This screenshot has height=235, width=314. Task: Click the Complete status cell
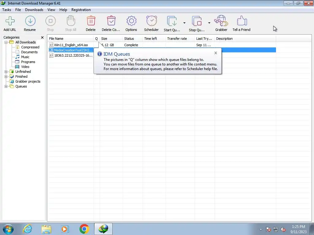131,45
